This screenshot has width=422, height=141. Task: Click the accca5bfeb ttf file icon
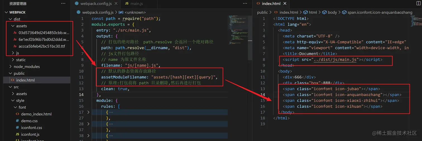(15, 46)
